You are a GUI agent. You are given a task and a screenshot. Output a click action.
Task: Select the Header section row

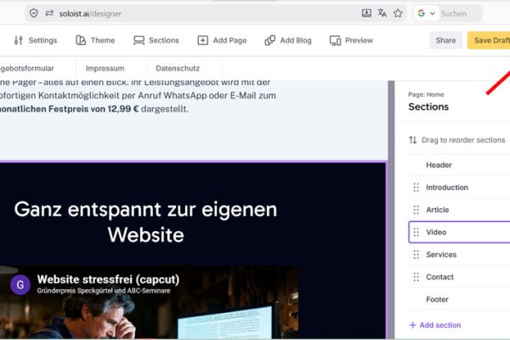[x=459, y=165]
